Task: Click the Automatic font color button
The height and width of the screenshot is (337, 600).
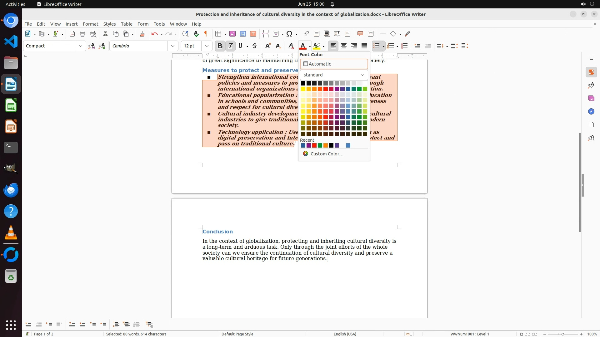Action: (334, 64)
